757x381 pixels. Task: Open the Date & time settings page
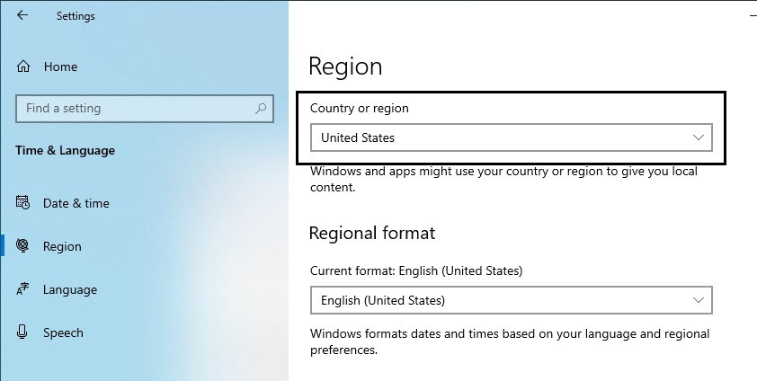76,203
